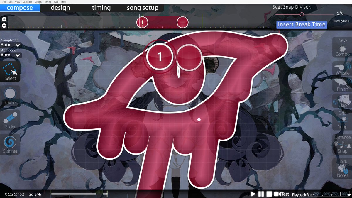Select the Select tool with dashed square
The height and width of the screenshot is (198, 352).
tap(10, 72)
